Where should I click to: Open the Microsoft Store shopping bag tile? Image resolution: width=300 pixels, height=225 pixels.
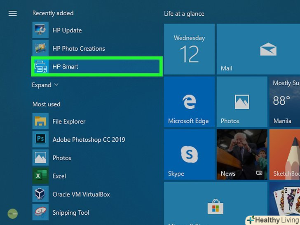click(x=216, y=204)
